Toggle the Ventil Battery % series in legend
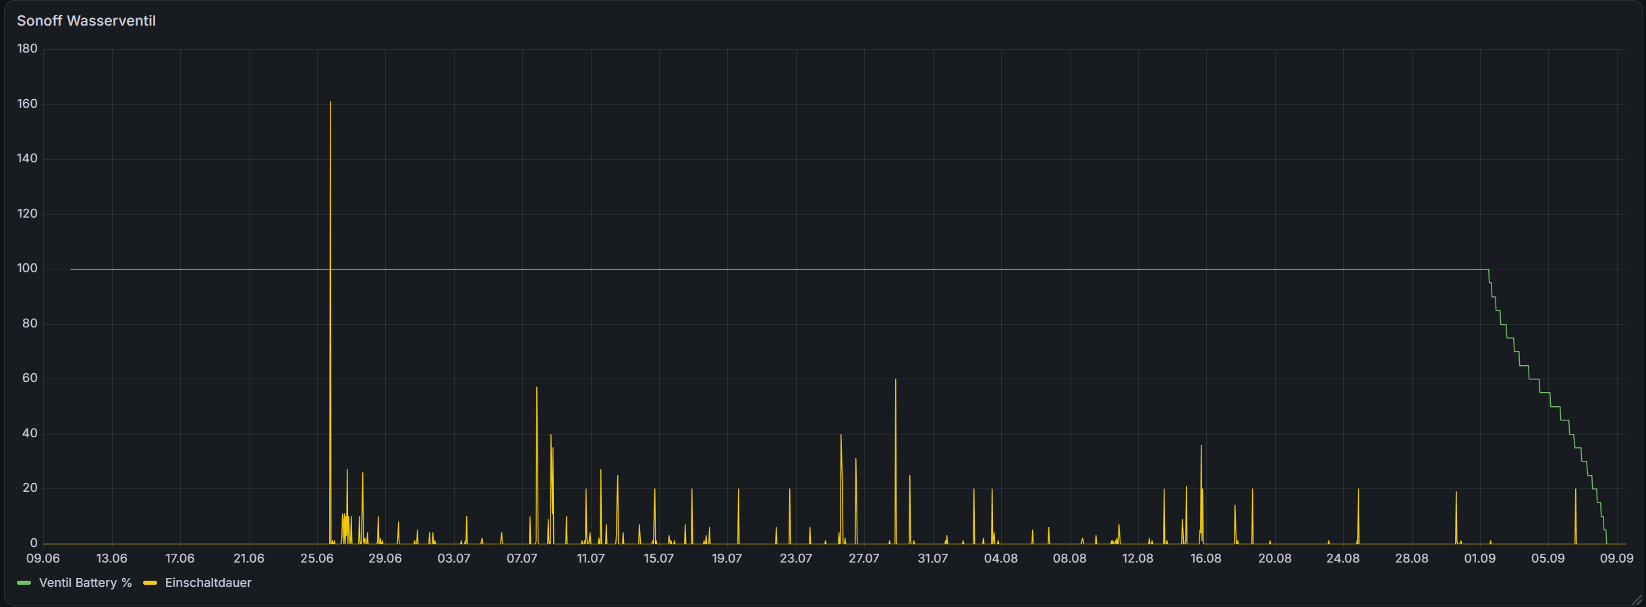Screen dimensions: 1646x607 (85, 583)
